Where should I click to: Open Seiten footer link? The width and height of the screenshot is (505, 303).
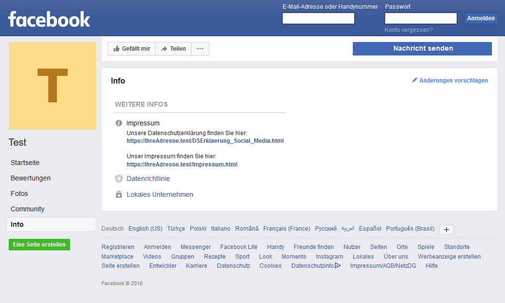click(378, 247)
